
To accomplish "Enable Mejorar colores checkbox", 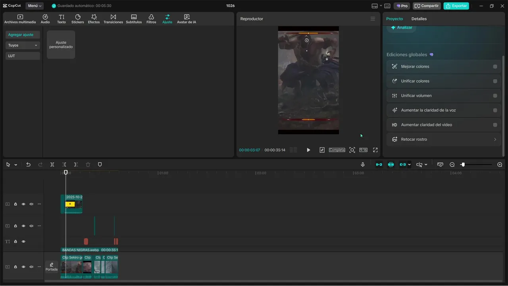I will coord(495,67).
